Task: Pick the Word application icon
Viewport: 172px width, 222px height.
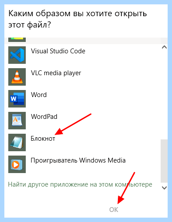Action: (x=17, y=99)
